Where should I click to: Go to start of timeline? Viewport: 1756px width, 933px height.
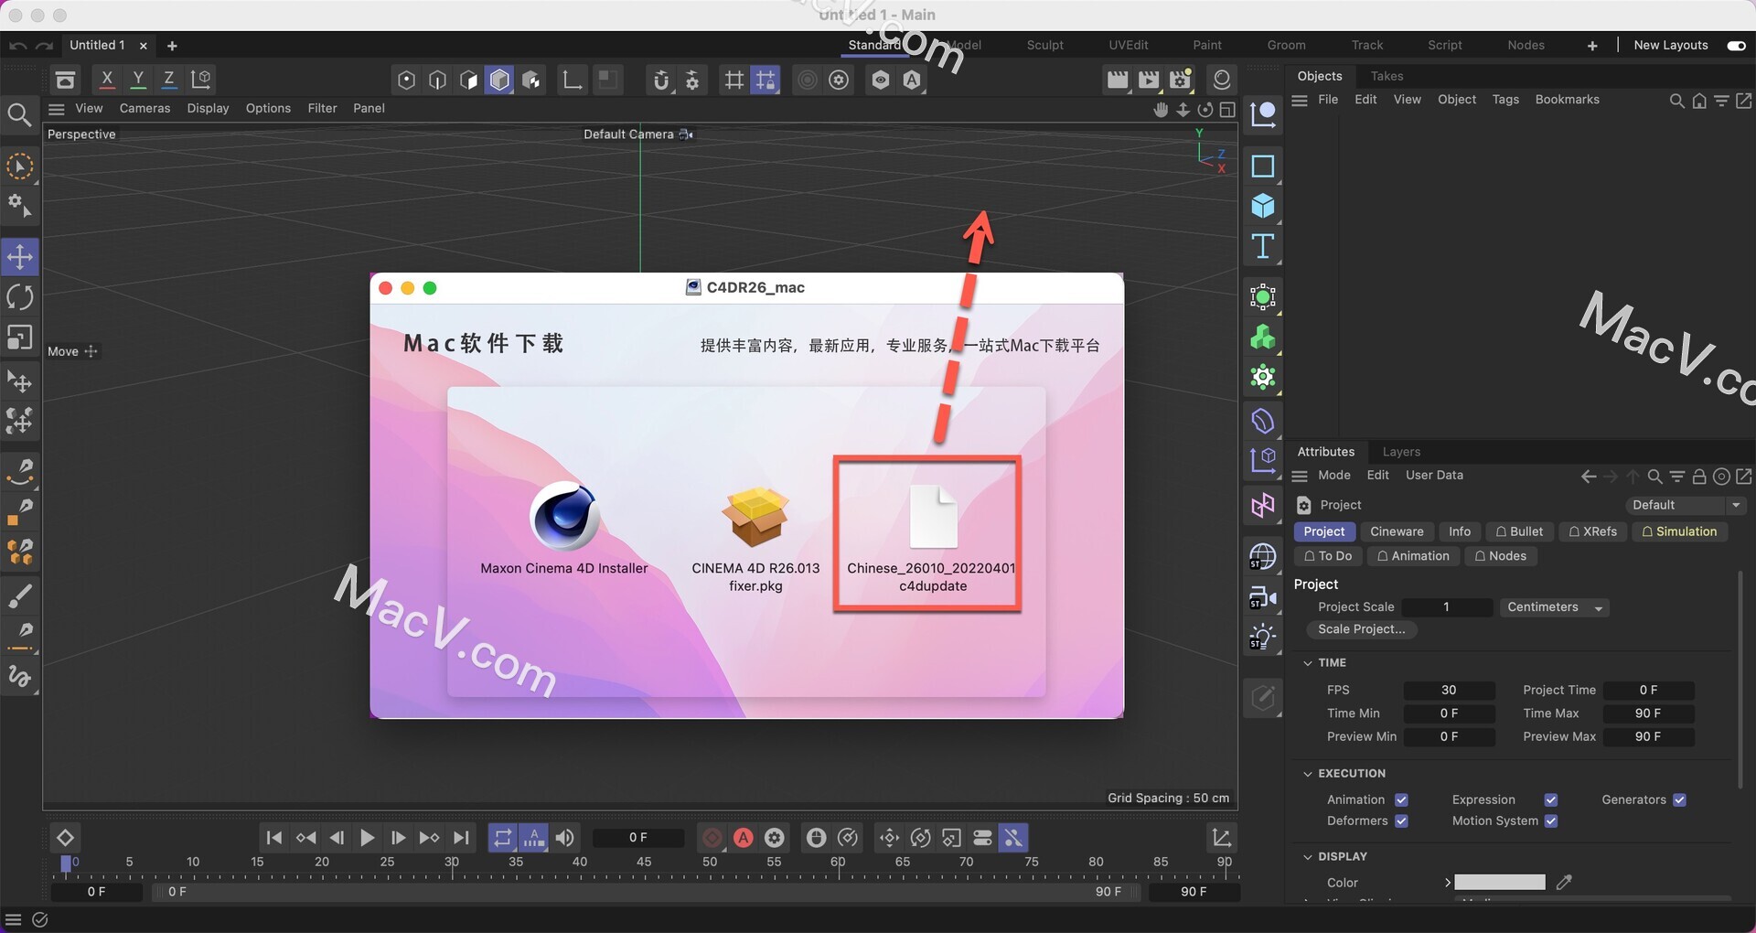[x=273, y=837]
